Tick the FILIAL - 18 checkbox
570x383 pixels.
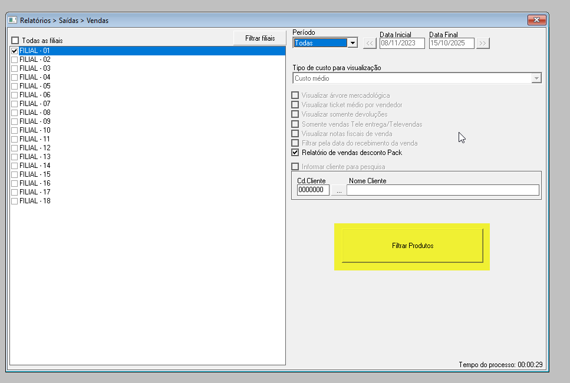15,201
